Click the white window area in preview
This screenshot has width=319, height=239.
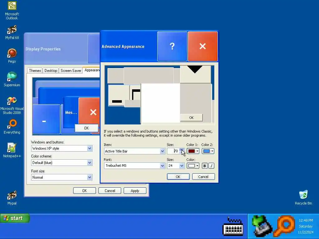[x=160, y=103]
